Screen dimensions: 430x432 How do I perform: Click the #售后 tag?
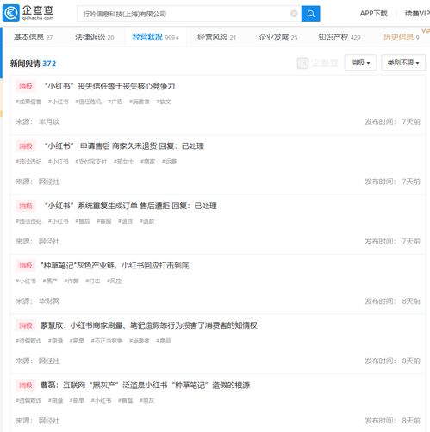click(x=83, y=221)
